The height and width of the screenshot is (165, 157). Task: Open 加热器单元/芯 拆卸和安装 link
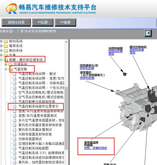coord(87,68)
